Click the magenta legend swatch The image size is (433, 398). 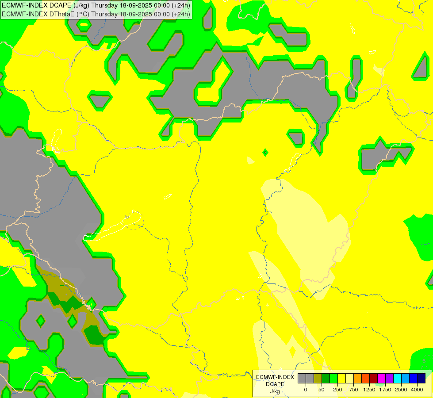click(x=381, y=378)
